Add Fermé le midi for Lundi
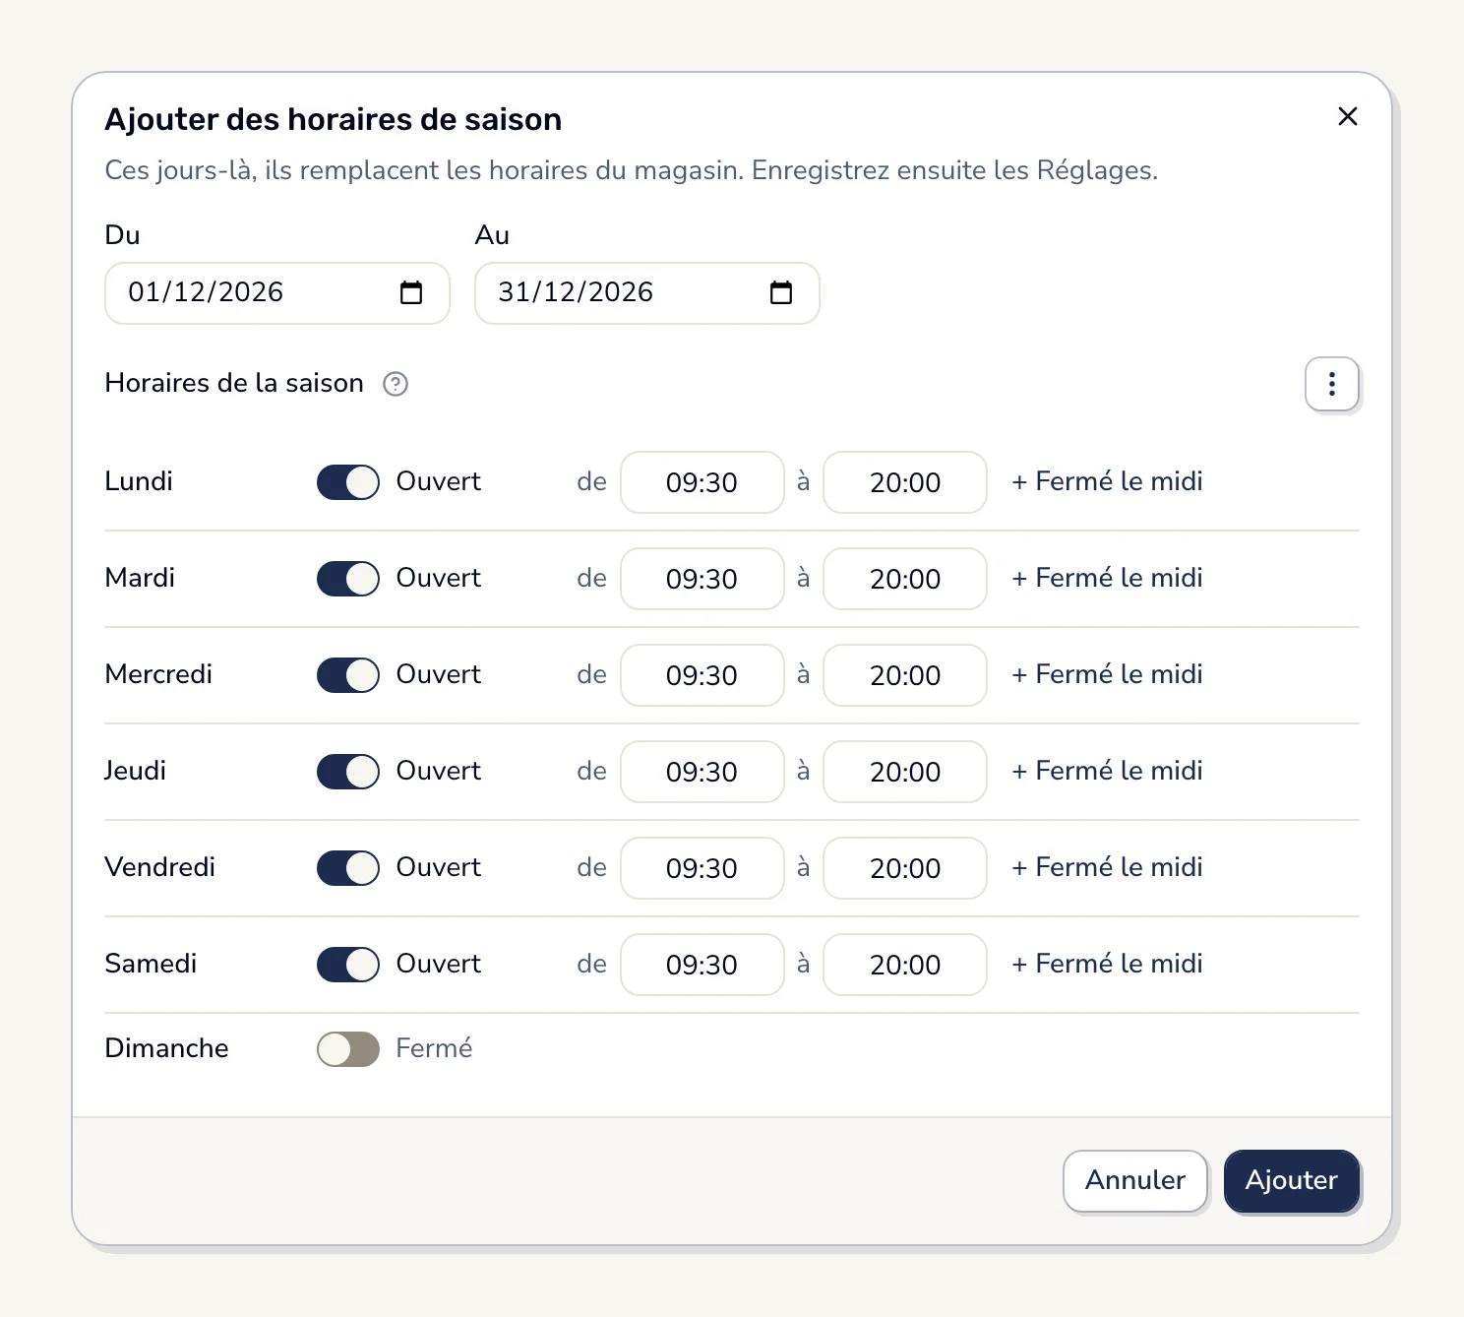 click(1107, 481)
